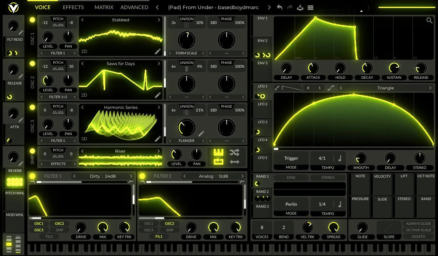Click the envelope magnifier zoom icon
The image size is (438, 256).
pos(429,20)
